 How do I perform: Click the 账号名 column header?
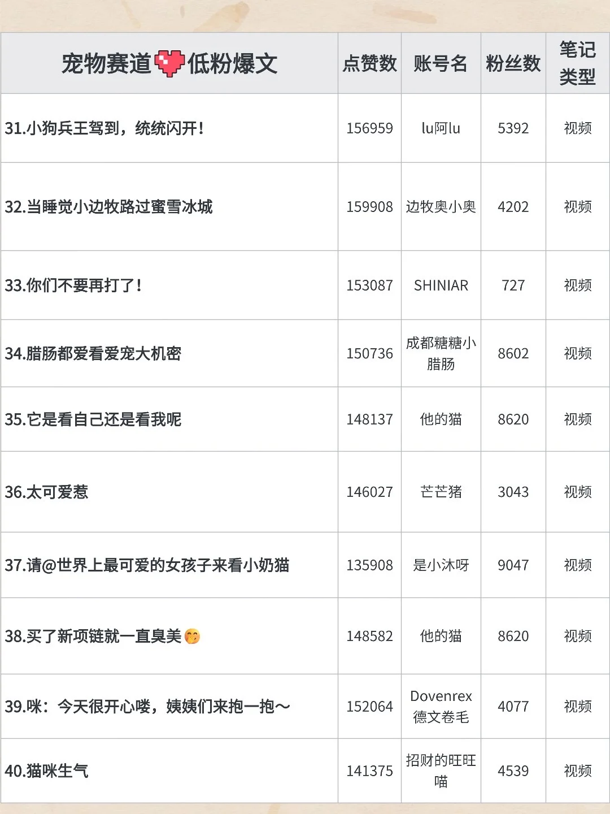[x=441, y=63]
